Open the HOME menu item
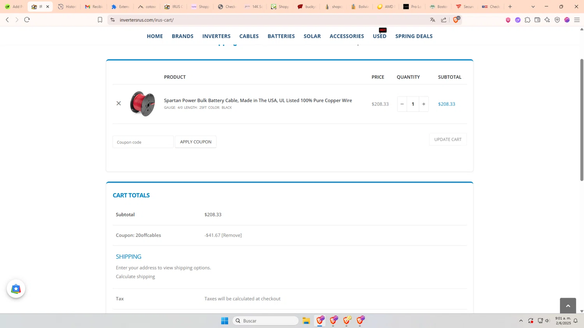Image resolution: width=584 pixels, height=328 pixels. pyautogui.click(x=155, y=36)
